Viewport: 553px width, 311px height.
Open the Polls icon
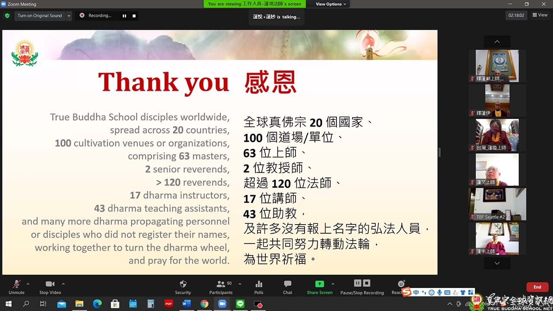click(x=259, y=287)
